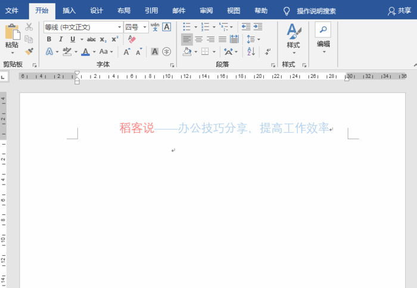Click the Share (共享) button
Viewport: 417px width, 288px height.
[400, 11]
